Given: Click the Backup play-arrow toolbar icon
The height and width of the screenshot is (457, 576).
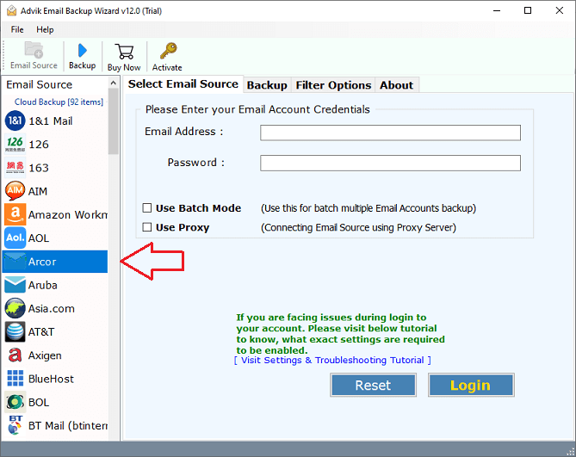Looking at the screenshot, I should click(83, 50).
